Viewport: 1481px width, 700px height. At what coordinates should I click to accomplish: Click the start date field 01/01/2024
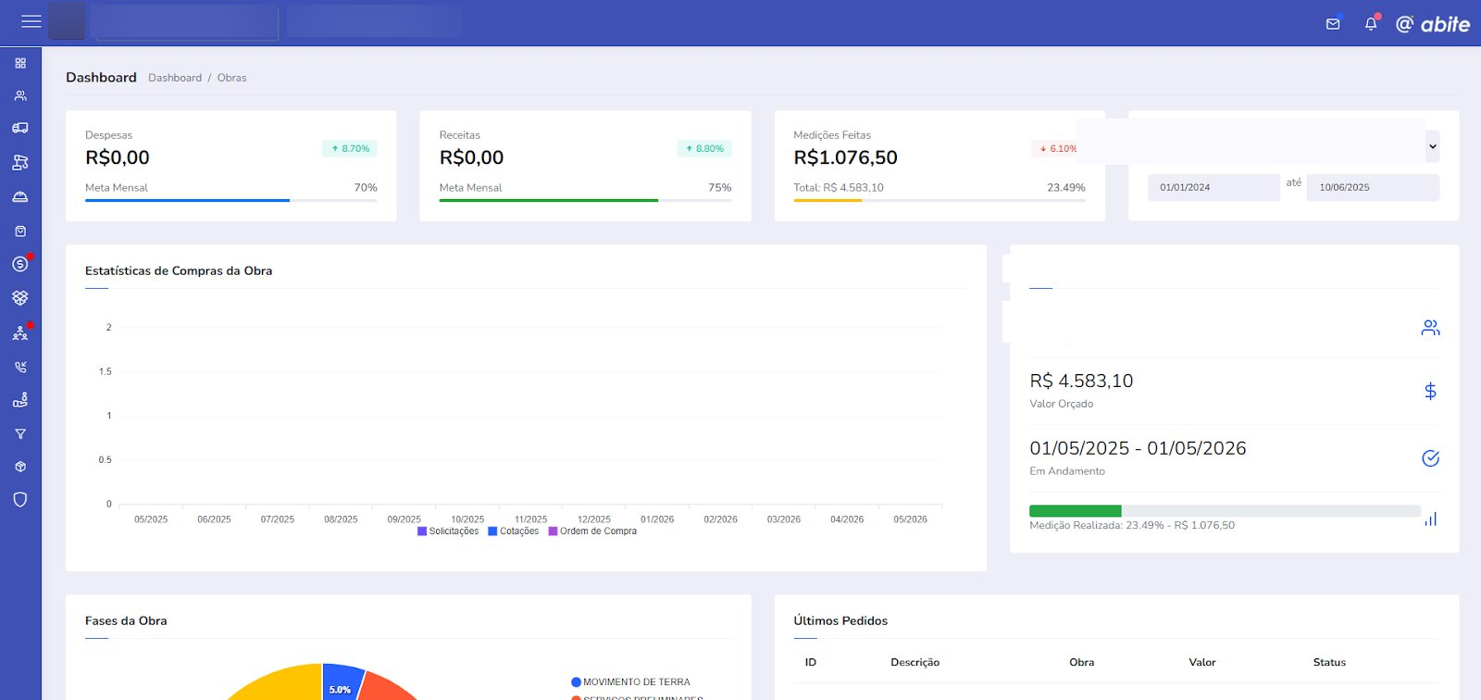coord(1213,187)
